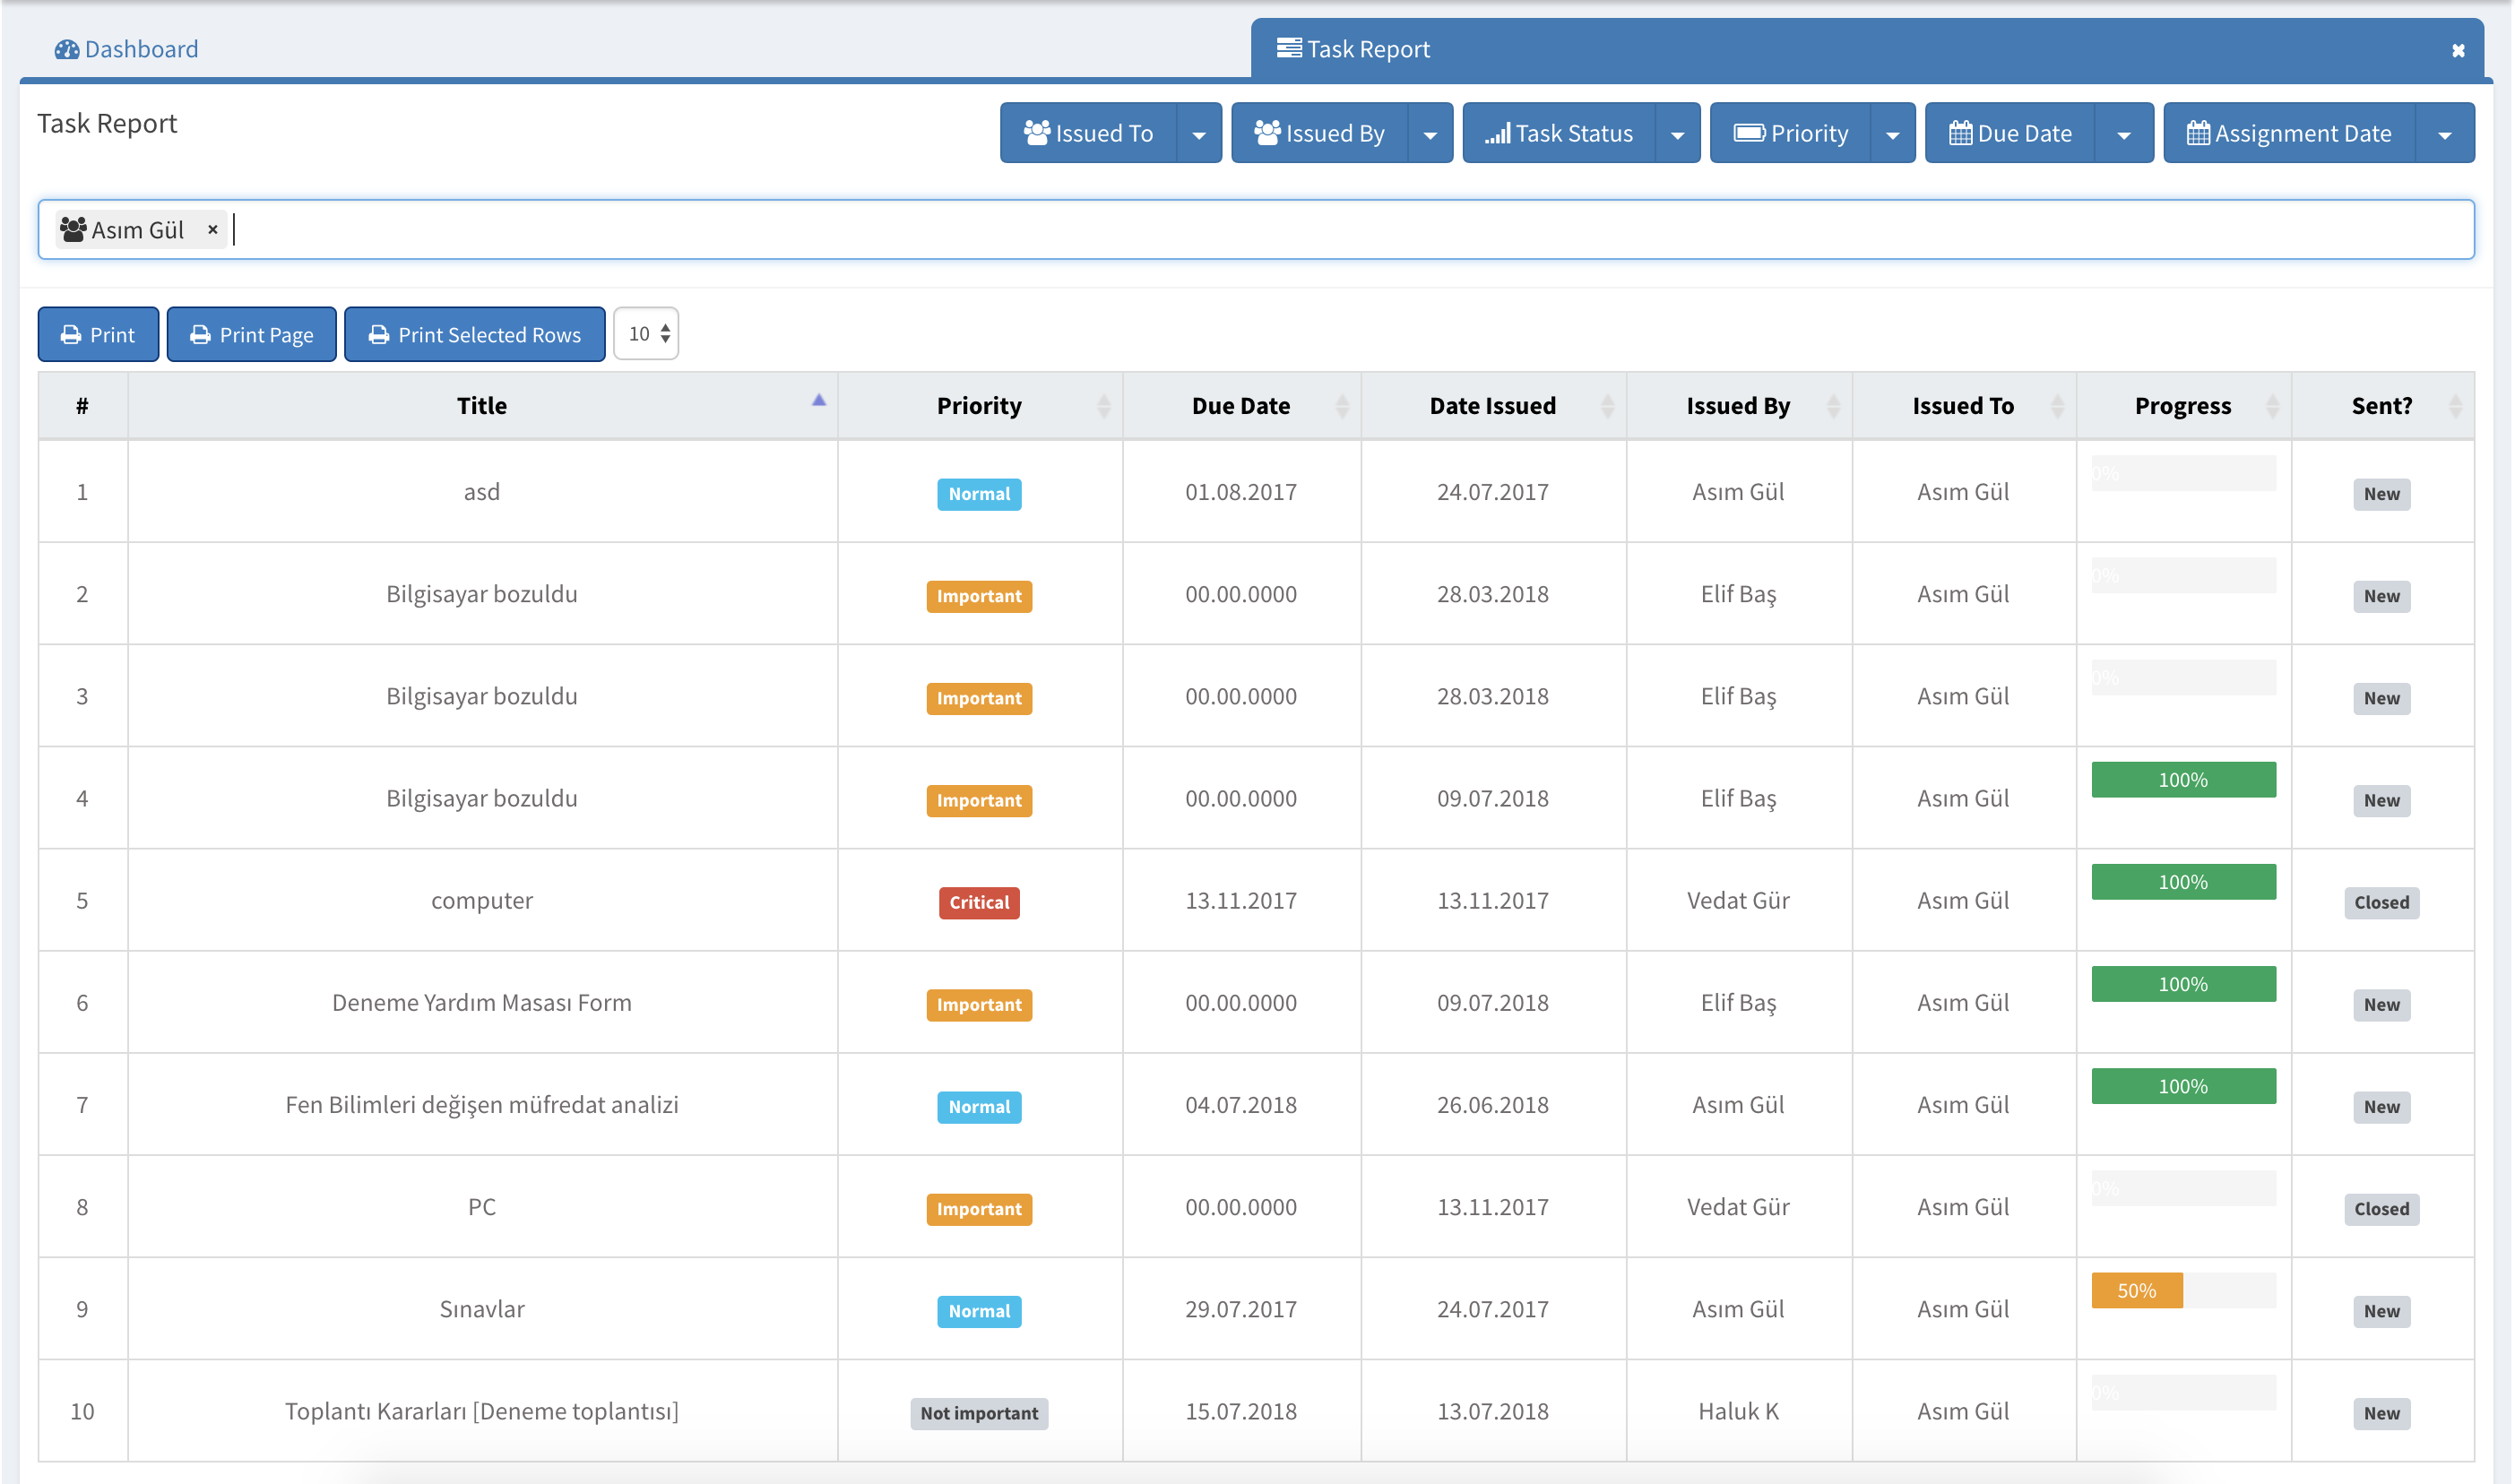Image resolution: width=2515 pixels, height=1484 pixels.
Task: Switch to the Dashboard tab
Action: pyautogui.click(x=140, y=49)
